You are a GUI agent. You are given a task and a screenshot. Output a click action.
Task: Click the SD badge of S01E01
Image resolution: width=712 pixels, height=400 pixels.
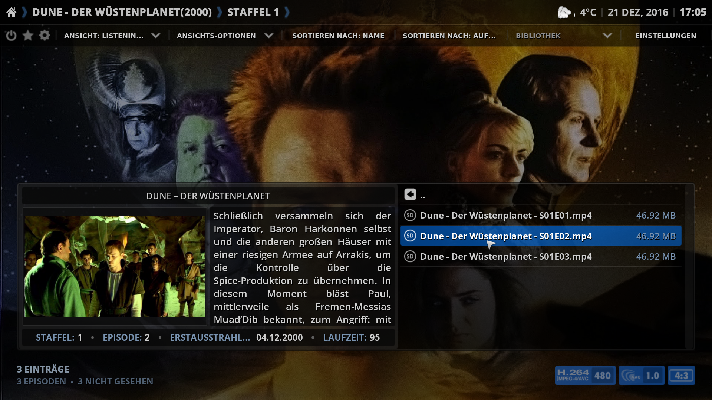[x=410, y=215]
